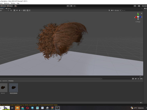Advance one frame with the Step button
147x110 pixels.
[74, 6]
